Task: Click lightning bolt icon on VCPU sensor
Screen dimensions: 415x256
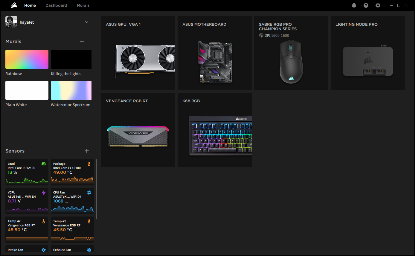Action: pyautogui.click(x=44, y=193)
